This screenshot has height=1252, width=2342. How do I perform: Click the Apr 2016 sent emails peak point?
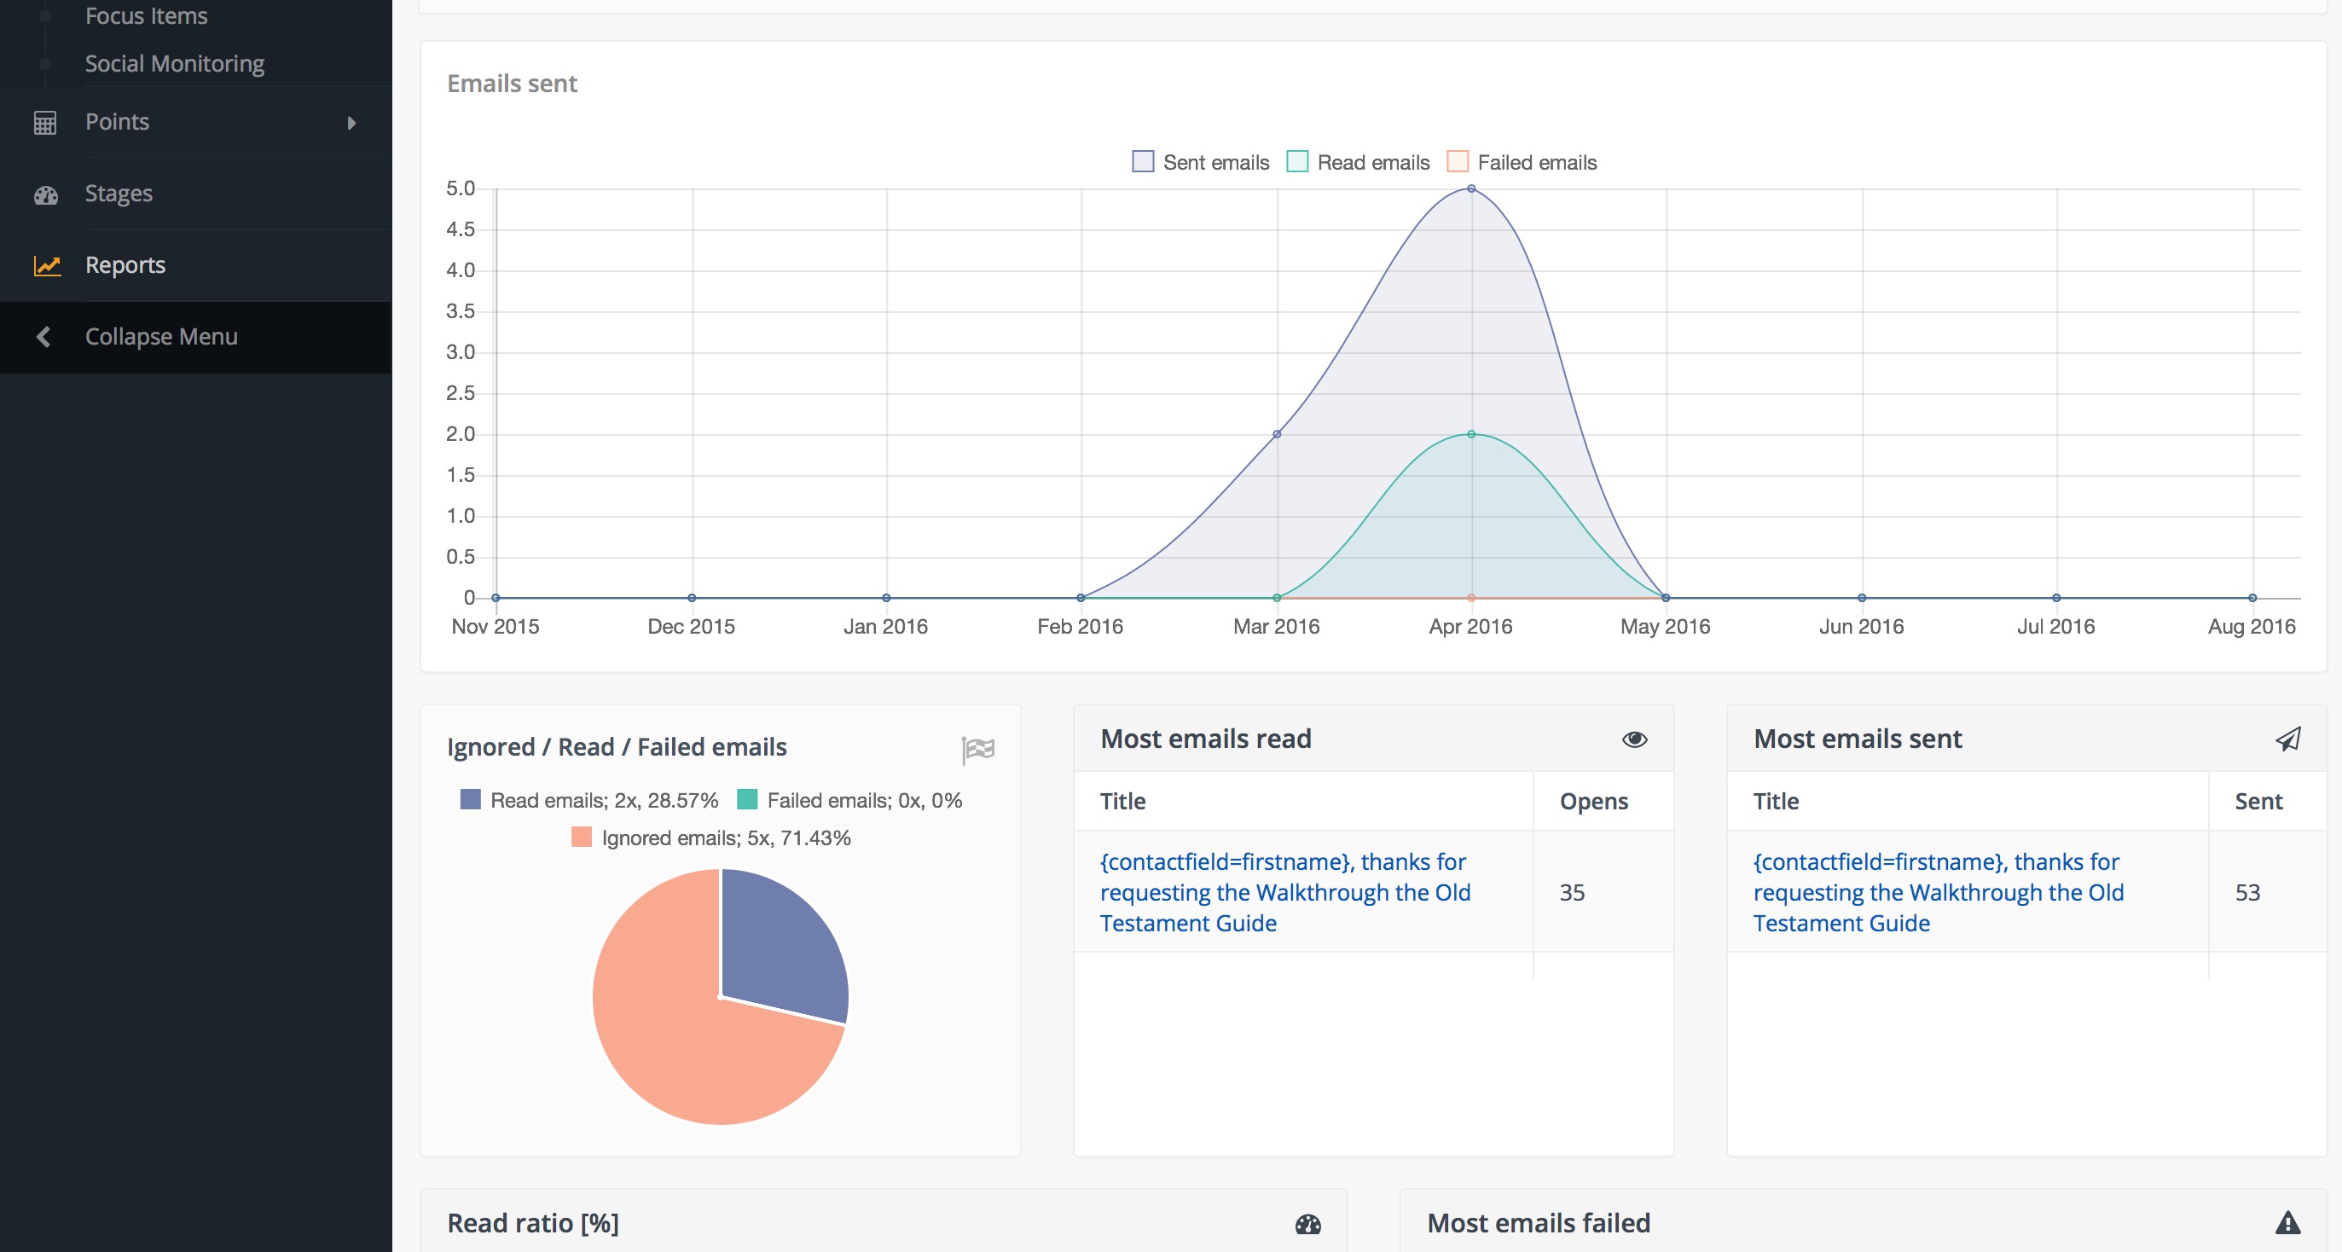[x=1471, y=189]
